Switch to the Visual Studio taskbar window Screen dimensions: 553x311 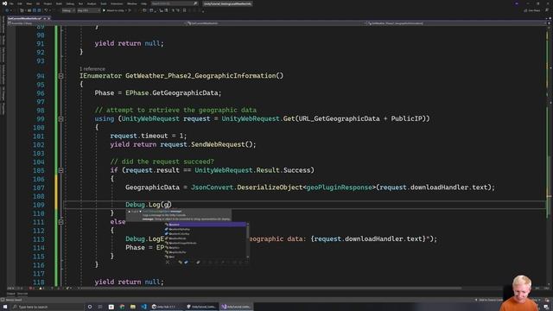coord(236,307)
